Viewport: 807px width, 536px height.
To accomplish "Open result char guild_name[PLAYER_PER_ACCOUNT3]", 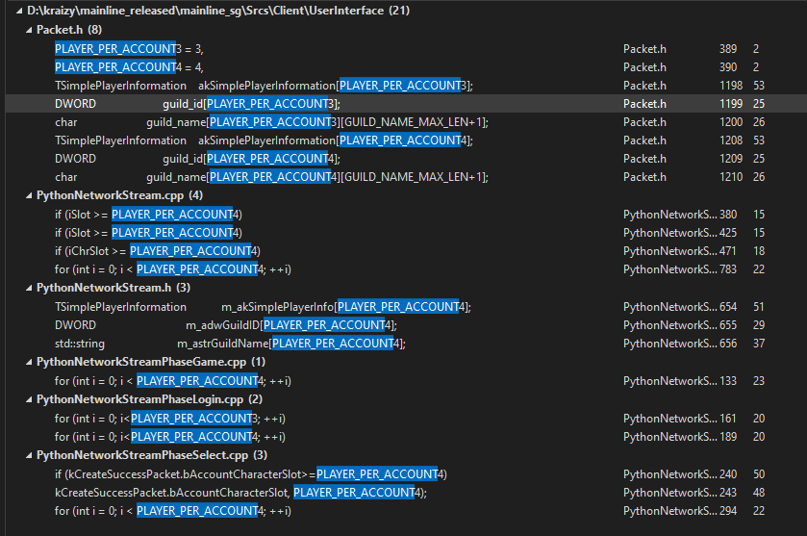I will [x=271, y=122].
